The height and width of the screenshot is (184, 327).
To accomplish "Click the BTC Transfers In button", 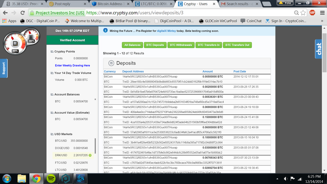I will coord(208,45).
